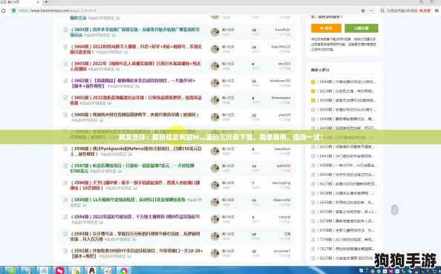441x274 pixels.
Task: Open post 3597期 听音乐赚钱项目
Action: 132,168
